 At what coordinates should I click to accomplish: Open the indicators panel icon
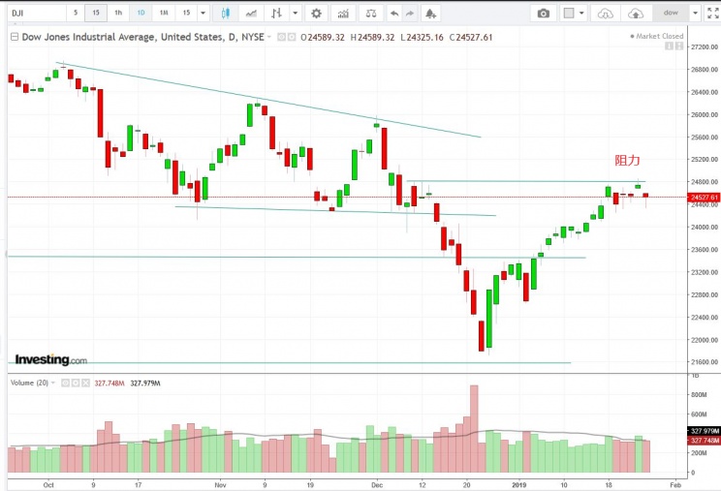click(342, 14)
